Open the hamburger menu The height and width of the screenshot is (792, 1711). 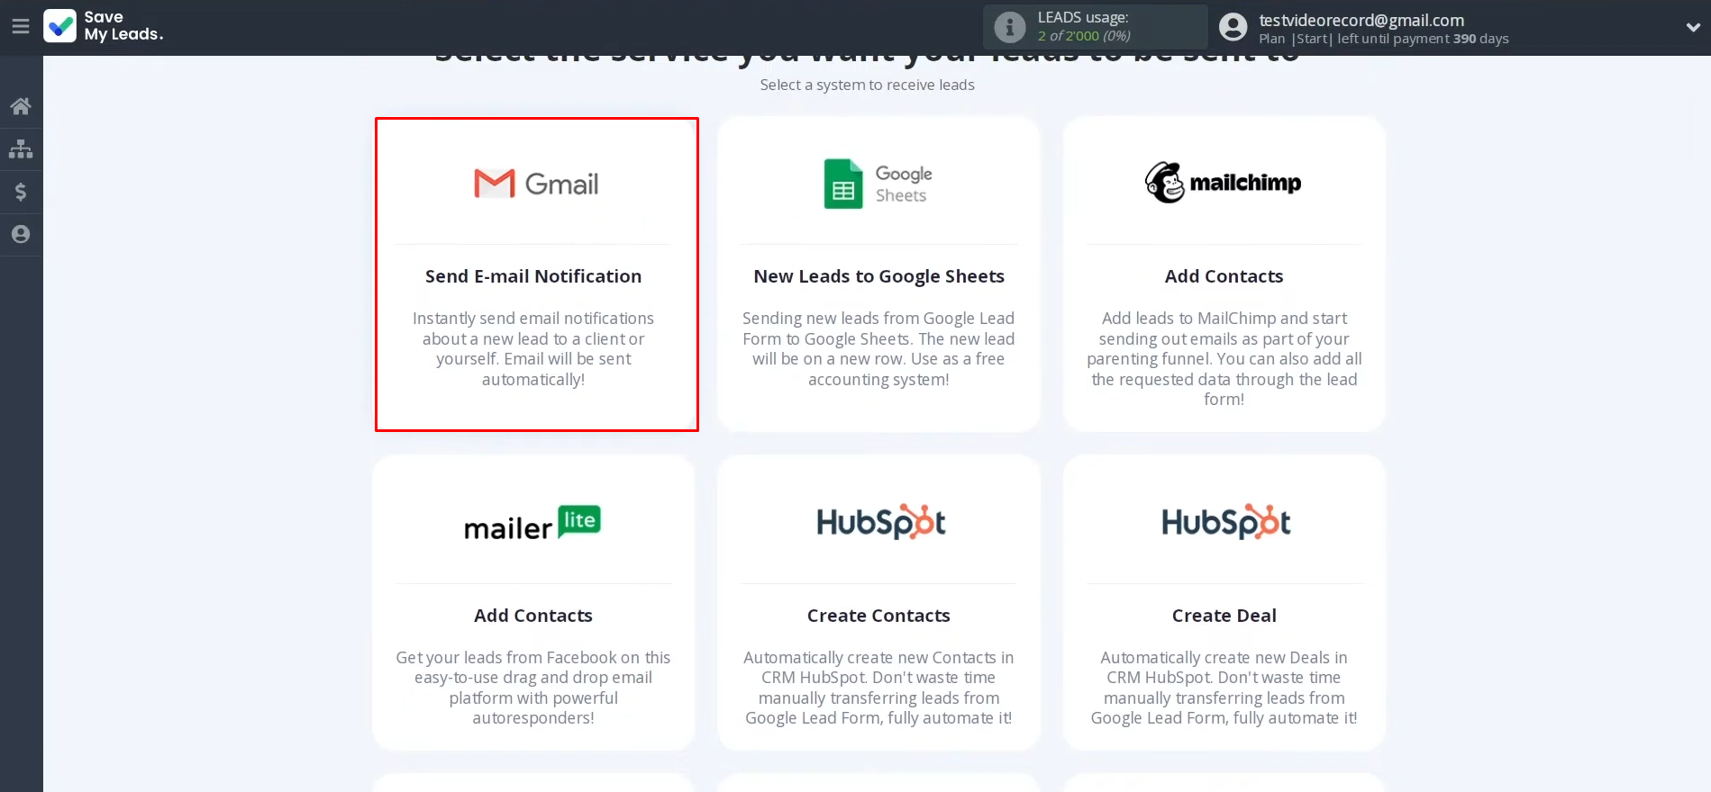coord(21,26)
